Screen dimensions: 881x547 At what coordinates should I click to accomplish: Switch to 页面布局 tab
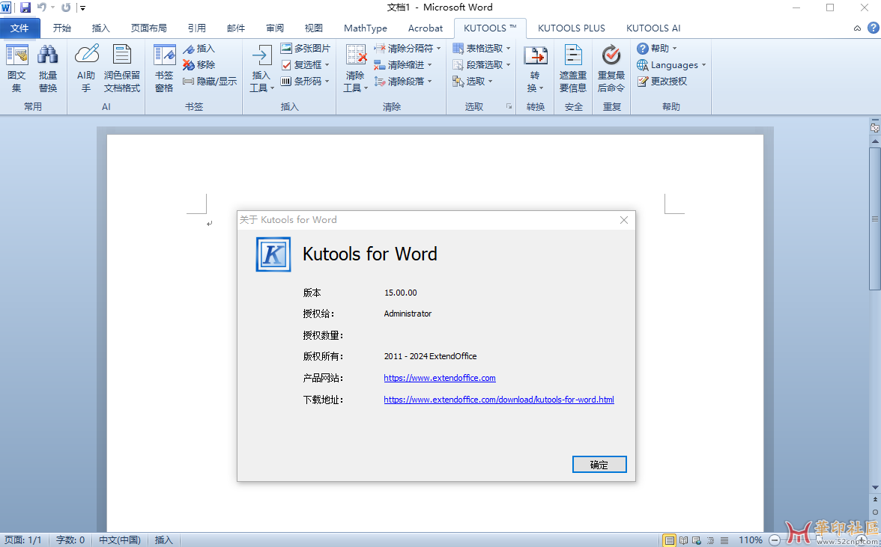(x=149, y=28)
